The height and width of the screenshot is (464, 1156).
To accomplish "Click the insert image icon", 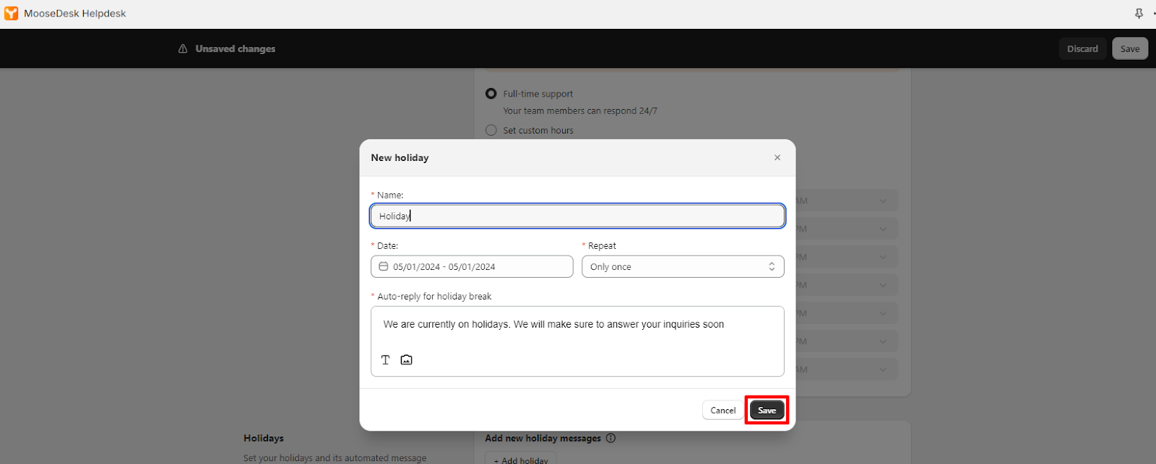I will 407,360.
